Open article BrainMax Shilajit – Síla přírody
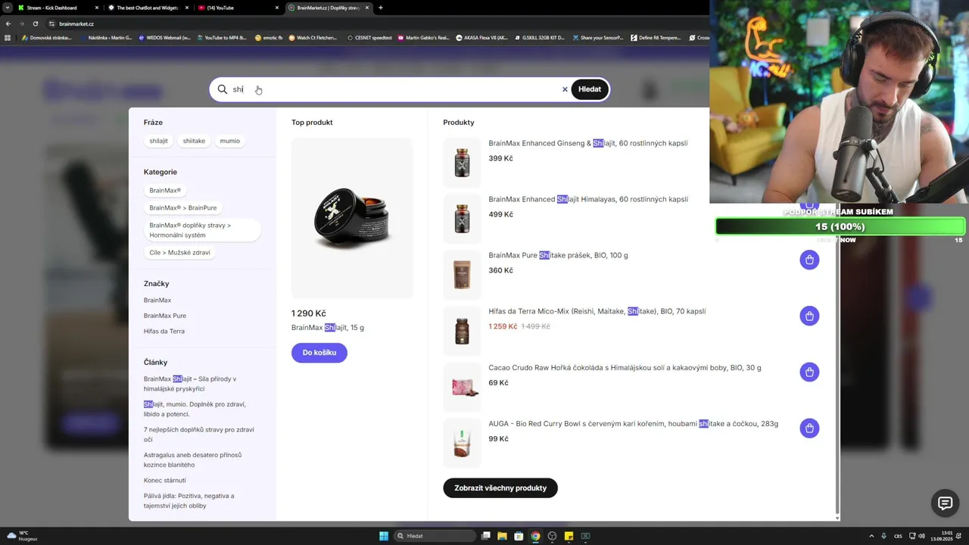 (x=190, y=384)
